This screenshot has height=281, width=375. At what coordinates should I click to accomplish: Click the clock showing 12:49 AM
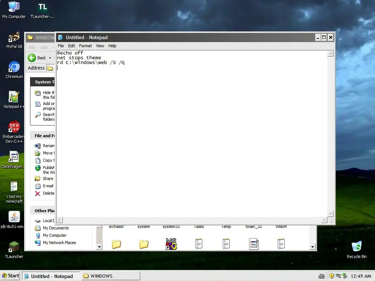coord(361,276)
